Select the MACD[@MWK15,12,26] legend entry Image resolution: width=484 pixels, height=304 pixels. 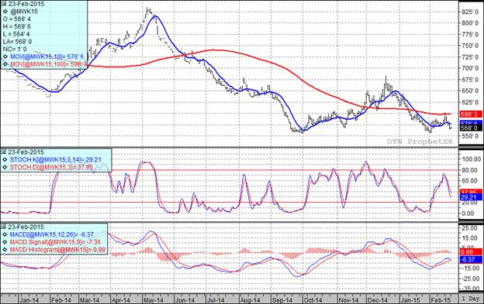[51, 234]
